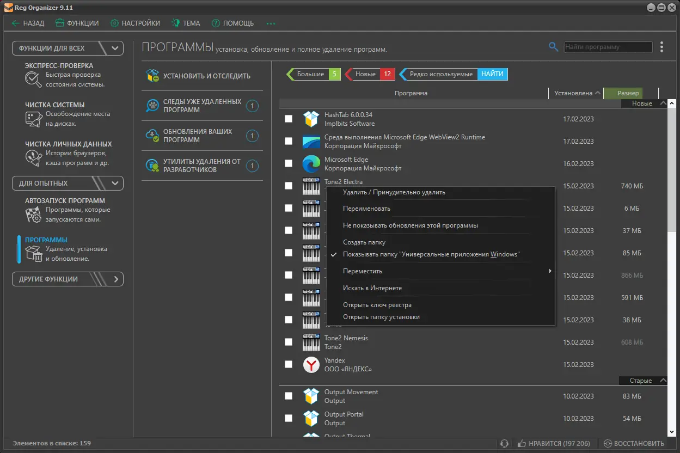The image size is (680, 453).
Task: Click the НАЙТИ button for rarely used
Action: pos(492,74)
